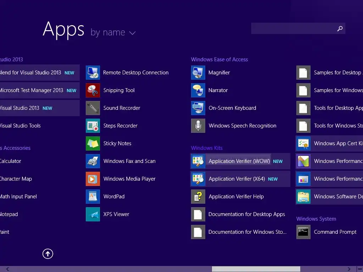
Task: Open Documentation for Desktop Apps file icon
Action: (198, 214)
